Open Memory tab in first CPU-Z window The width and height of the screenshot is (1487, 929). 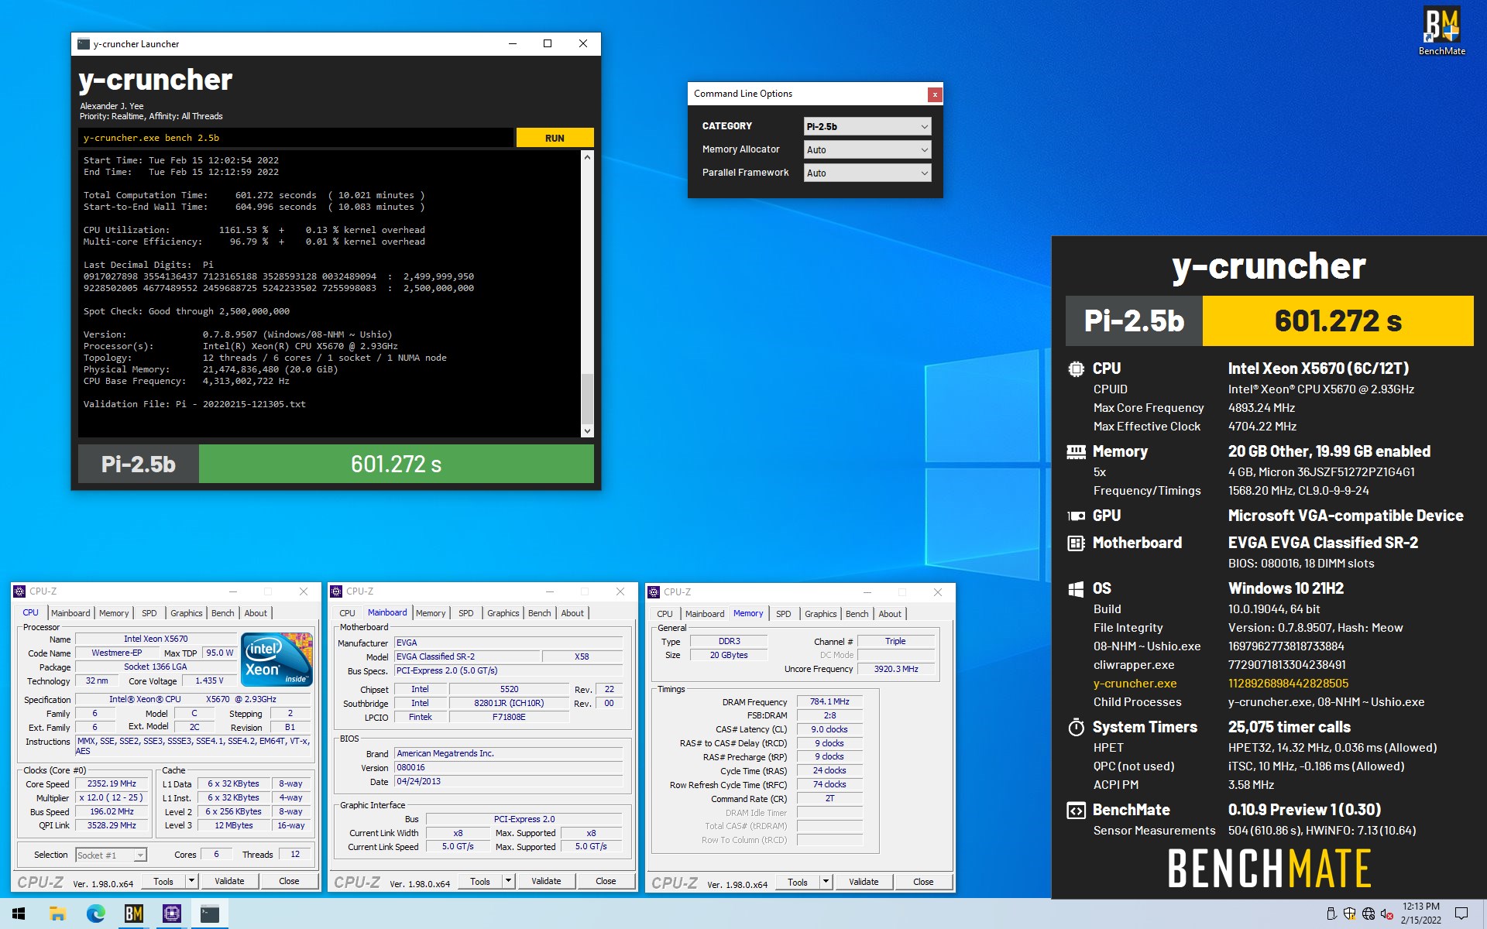[114, 613]
